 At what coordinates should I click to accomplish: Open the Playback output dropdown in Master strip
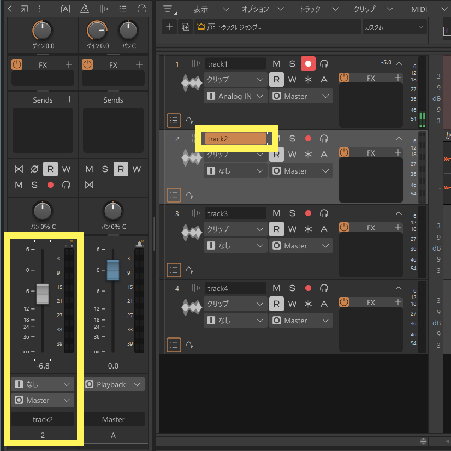[114, 384]
